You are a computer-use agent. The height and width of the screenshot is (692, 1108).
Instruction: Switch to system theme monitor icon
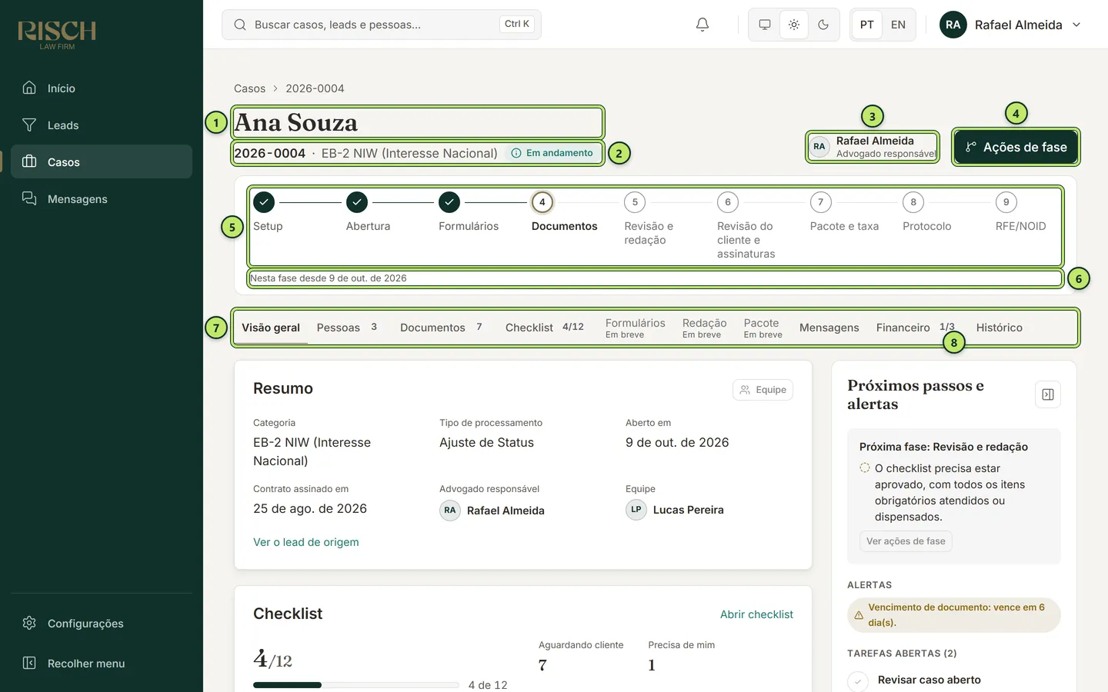[764, 25]
